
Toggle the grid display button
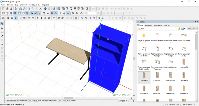tap(52, 13)
